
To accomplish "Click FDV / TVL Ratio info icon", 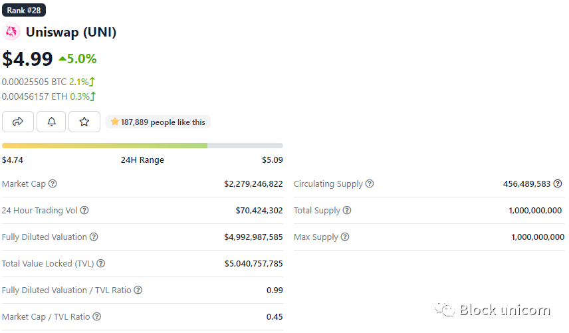I will tap(138, 290).
